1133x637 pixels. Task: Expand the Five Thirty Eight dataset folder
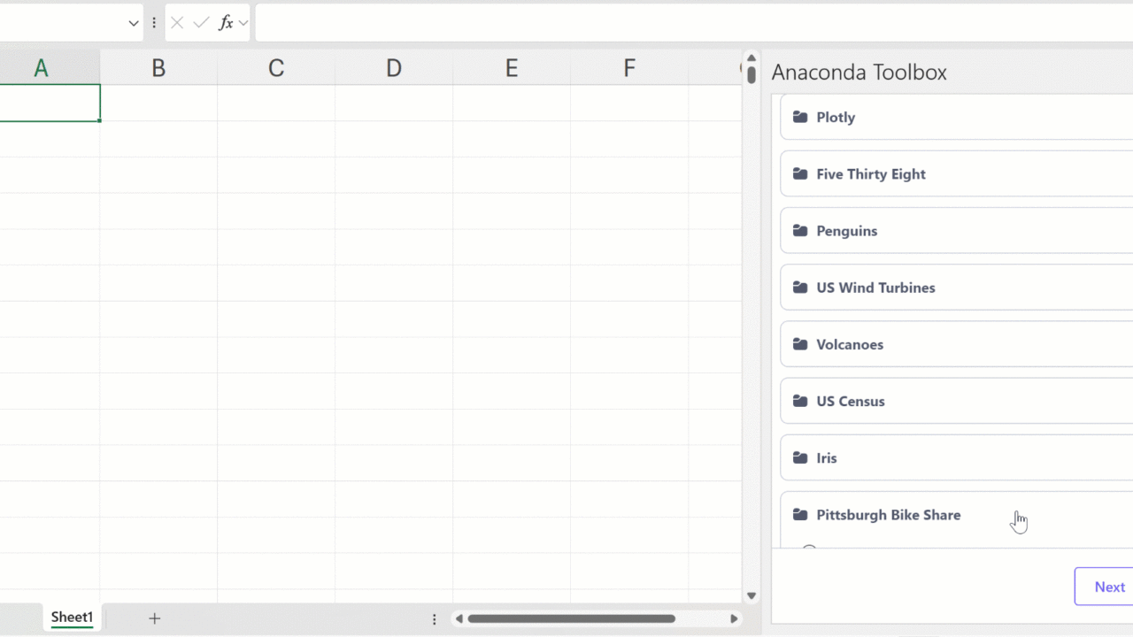click(871, 174)
